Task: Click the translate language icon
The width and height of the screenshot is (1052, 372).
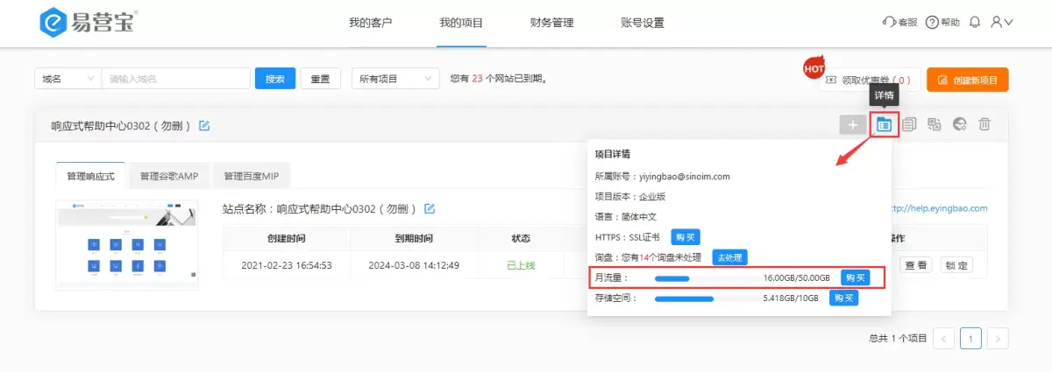Action: pyautogui.click(x=935, y=125)
